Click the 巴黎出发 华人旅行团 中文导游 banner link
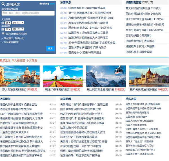Image resolution: width=169 pixels, height=161 pixels. 18,60
